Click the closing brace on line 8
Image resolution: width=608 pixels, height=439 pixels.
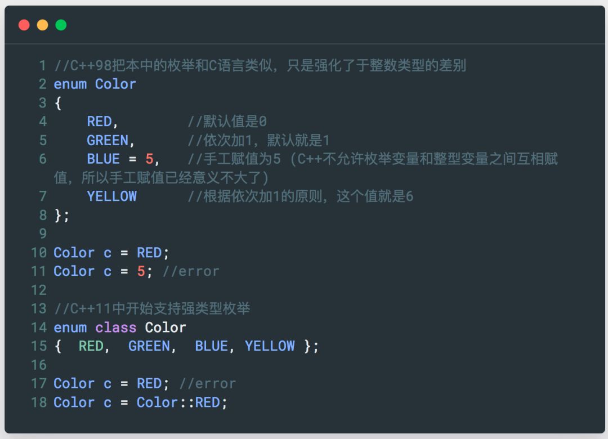point(57,215)
